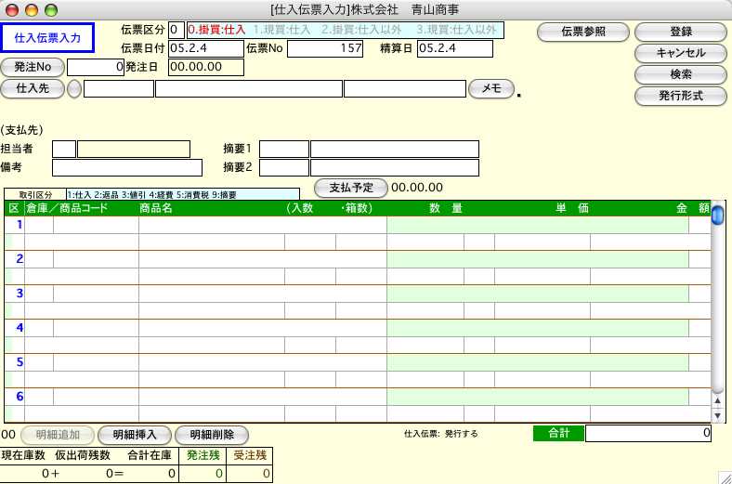Viewport: 732px width, 484px height.
Task: Select the 商品名 cell in row 1
Action: 211,225
